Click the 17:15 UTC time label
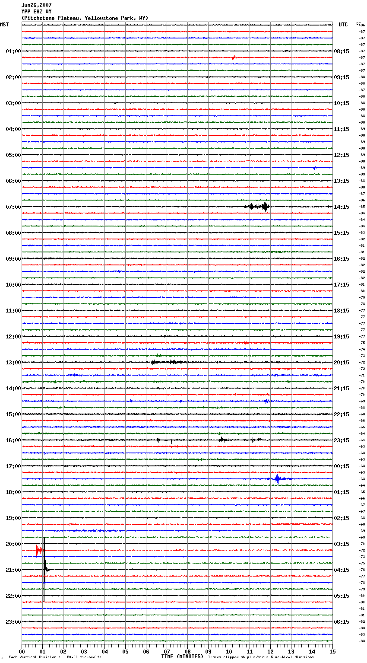This screenshot has width=367, height=663. coord(342,285)
